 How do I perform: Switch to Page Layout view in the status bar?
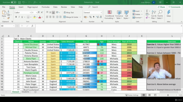[x=149, y=95]
